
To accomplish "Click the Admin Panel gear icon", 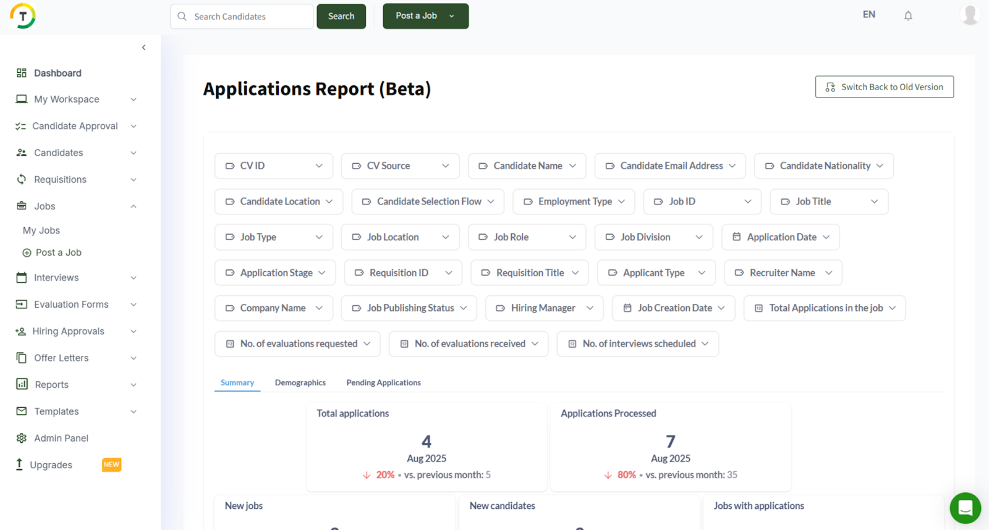I will tap(22, 438).
